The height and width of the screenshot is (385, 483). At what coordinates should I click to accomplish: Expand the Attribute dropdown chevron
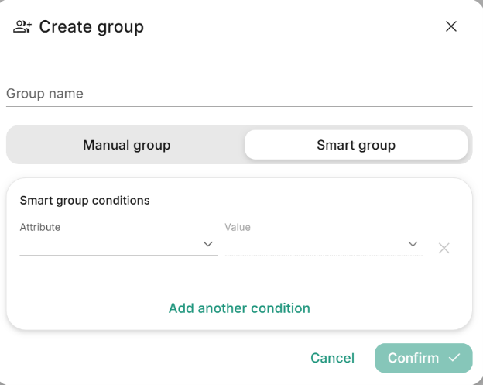click(208, 244)
